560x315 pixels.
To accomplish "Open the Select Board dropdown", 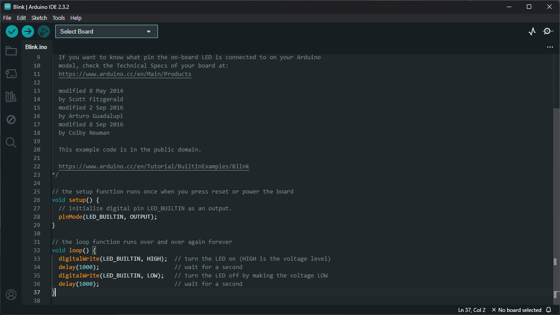I will coord(106,31).
